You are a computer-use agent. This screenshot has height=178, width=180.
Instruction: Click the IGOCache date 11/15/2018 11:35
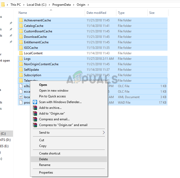click(98, 48)
